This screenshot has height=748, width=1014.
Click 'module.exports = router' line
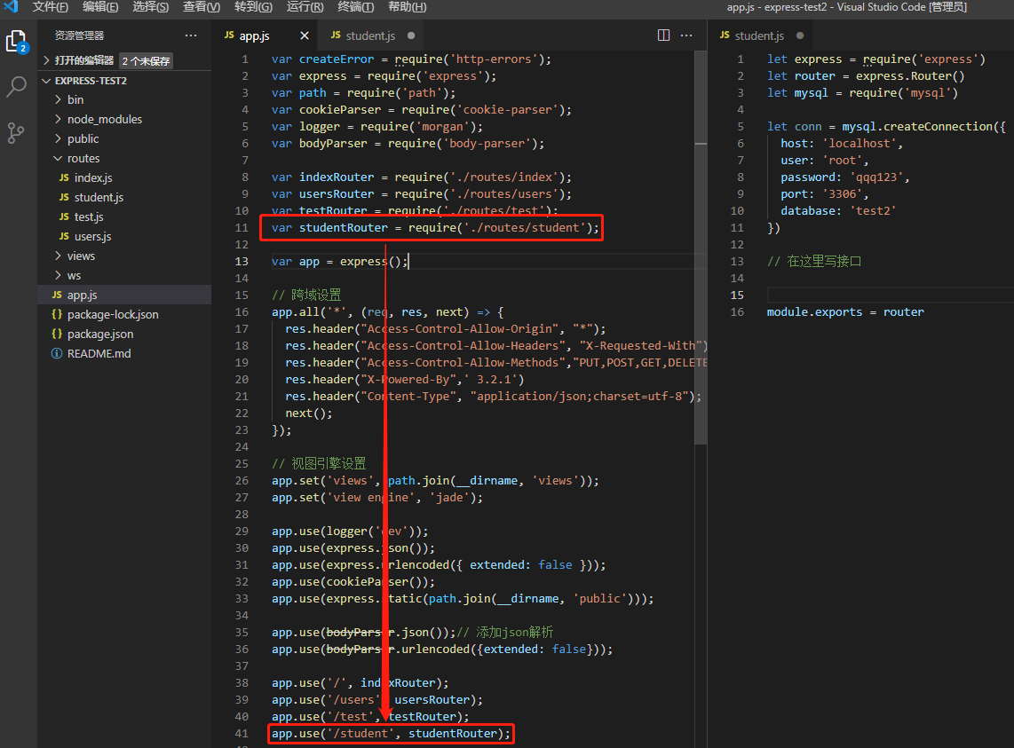[x=845, y=311]
